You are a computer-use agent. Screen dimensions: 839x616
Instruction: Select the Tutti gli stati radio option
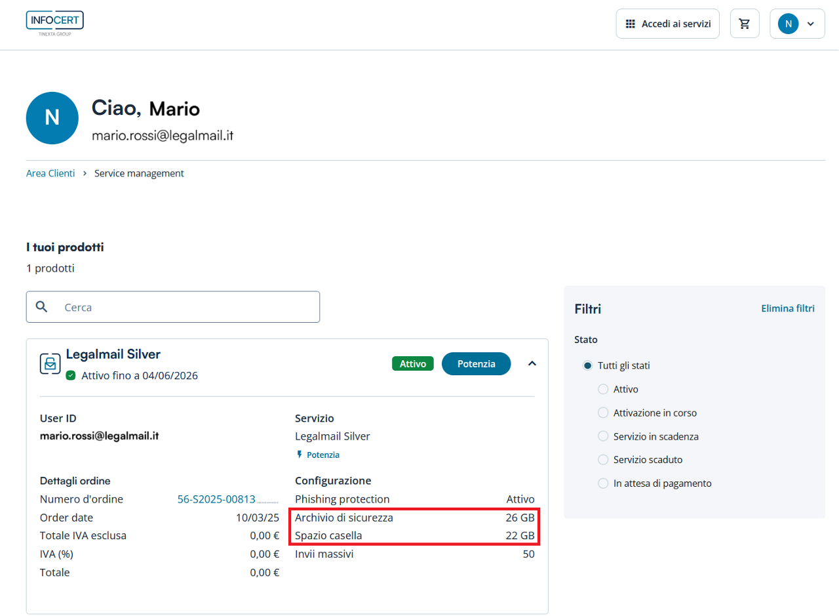pyautogui.click(x=587, y=365)
